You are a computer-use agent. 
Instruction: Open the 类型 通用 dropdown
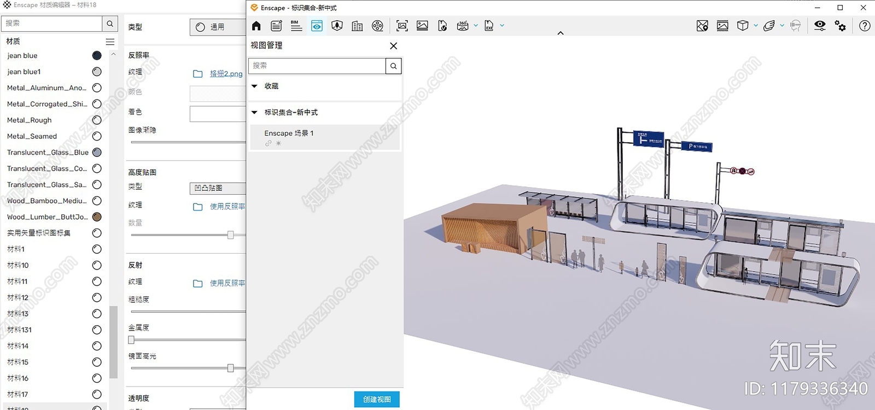point(218,27)
